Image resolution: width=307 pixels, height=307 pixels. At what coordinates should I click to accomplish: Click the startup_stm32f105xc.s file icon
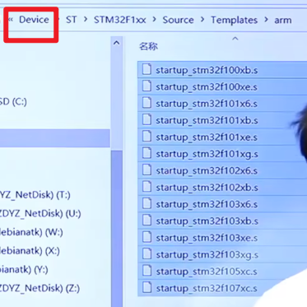tap(147, 271)
